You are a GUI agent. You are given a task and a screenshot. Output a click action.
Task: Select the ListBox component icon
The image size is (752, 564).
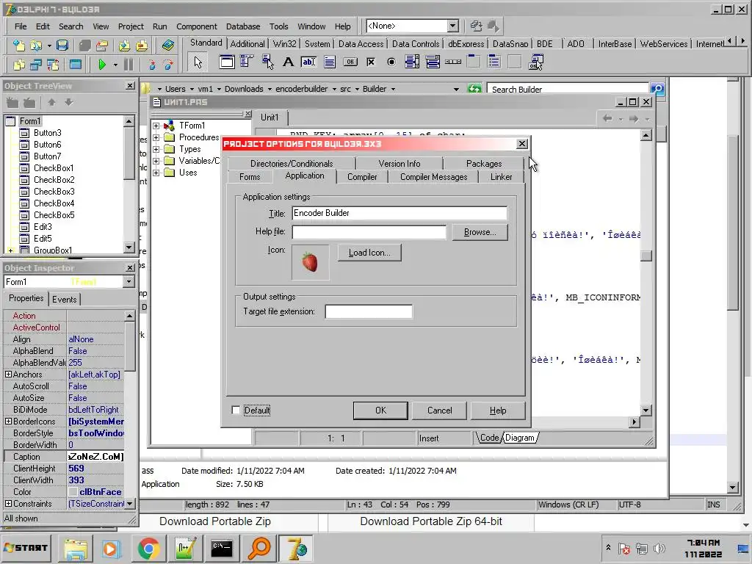412,62
